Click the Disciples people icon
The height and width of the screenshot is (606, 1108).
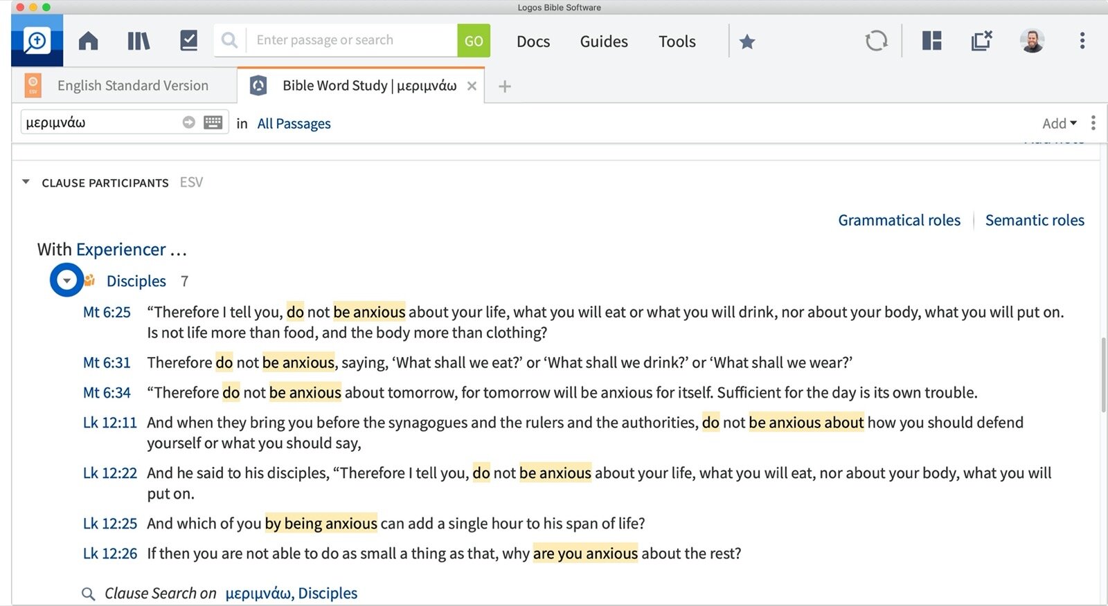(89, 280)
